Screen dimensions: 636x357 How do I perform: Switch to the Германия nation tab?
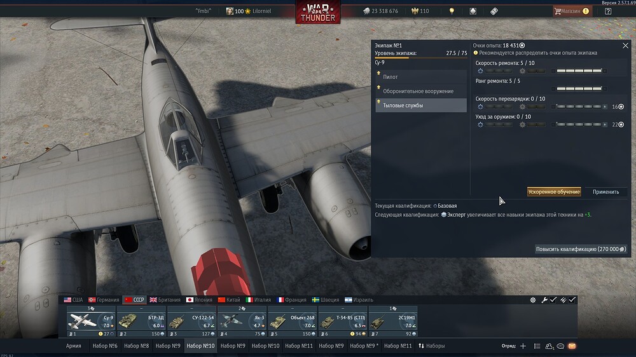[104, 300]
